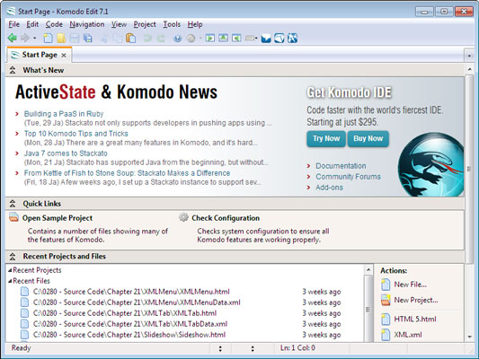Viewport: 479px width, 359px height.
Task: Click the Copy toolbar icon
Action: (117, 38)
